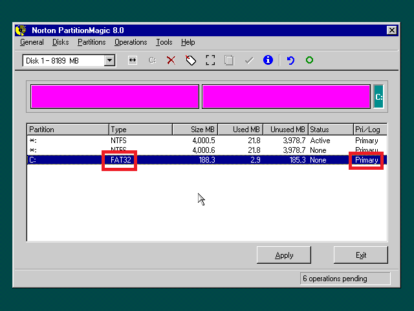Viewport: 414px width, 311px height.
Task: Click the grayed C: convert toolbar icon
Action: click(152, 60)
